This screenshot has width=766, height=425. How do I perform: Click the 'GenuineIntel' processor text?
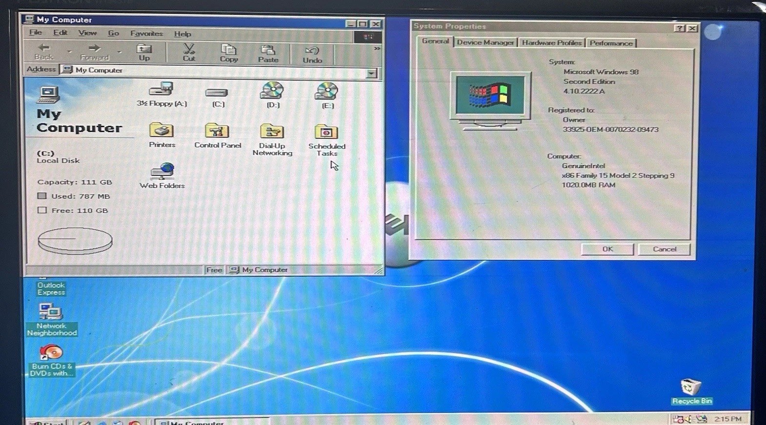tap(584, 166)
